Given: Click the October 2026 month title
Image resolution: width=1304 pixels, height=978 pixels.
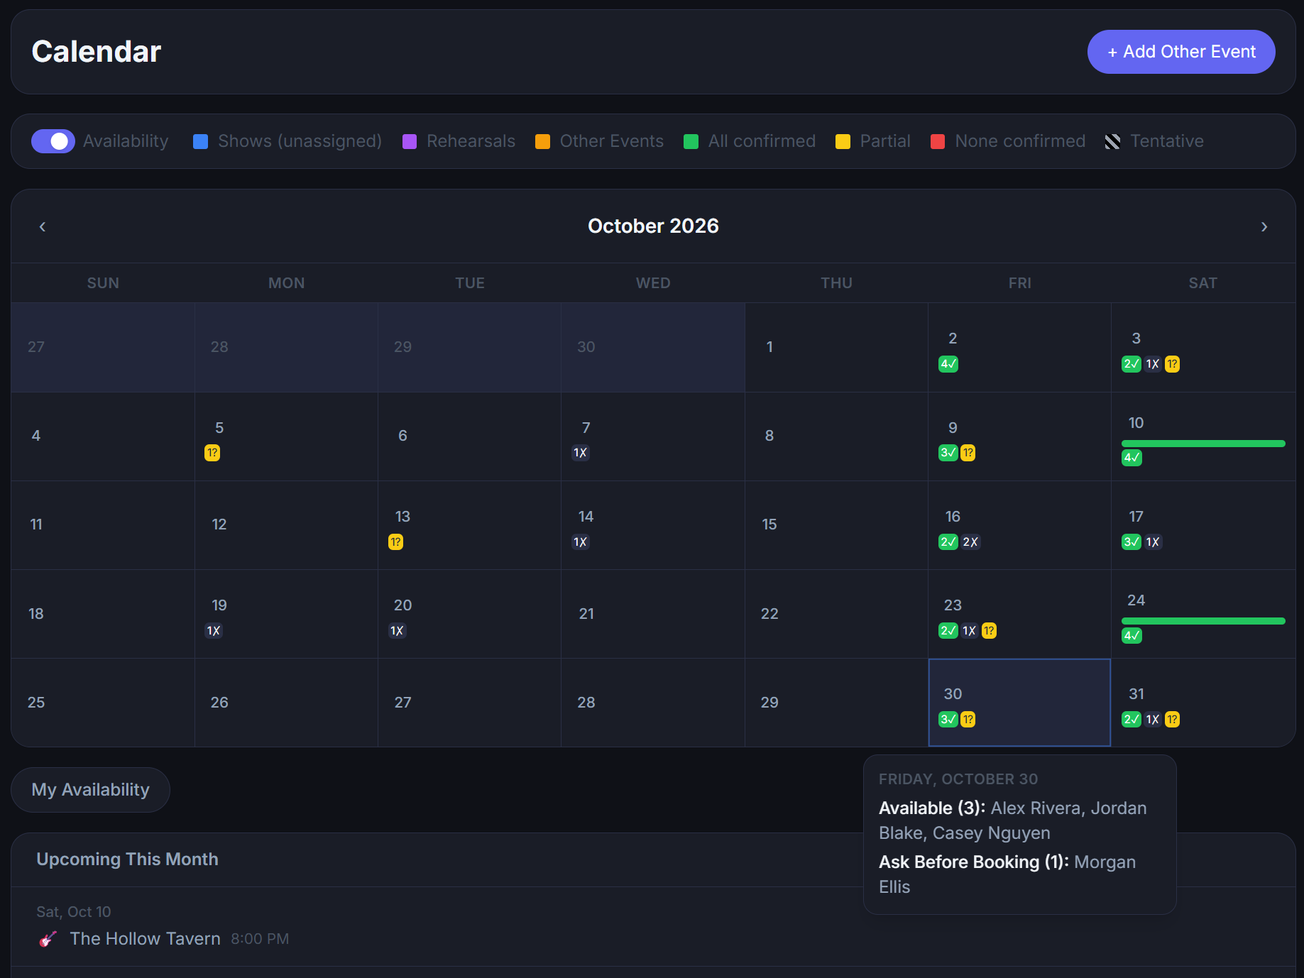Looking at the screenshot, I should coord(653,226).
